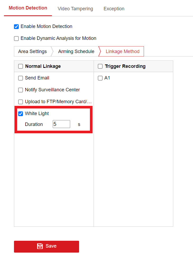Check the Trigger Recording header checkbox
This screenshot has height=260, width=193.
coord(100,67)
